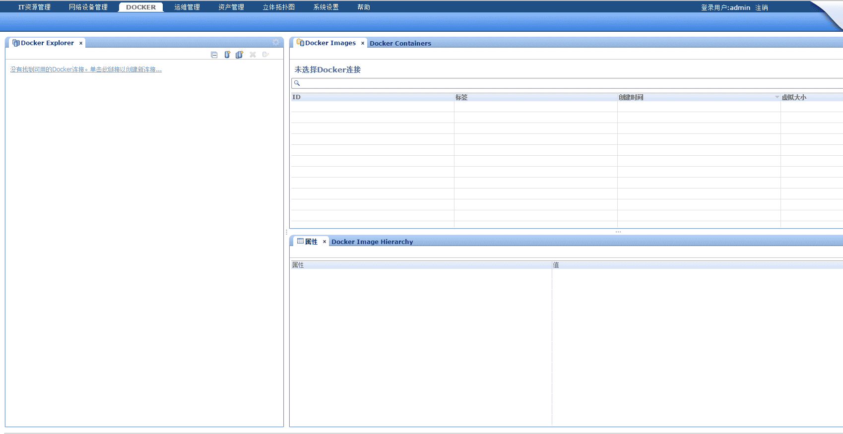Screen dimensions: 843x434
Task: Click the 未选择Docker连接 heading
Action: pos(327,70)
